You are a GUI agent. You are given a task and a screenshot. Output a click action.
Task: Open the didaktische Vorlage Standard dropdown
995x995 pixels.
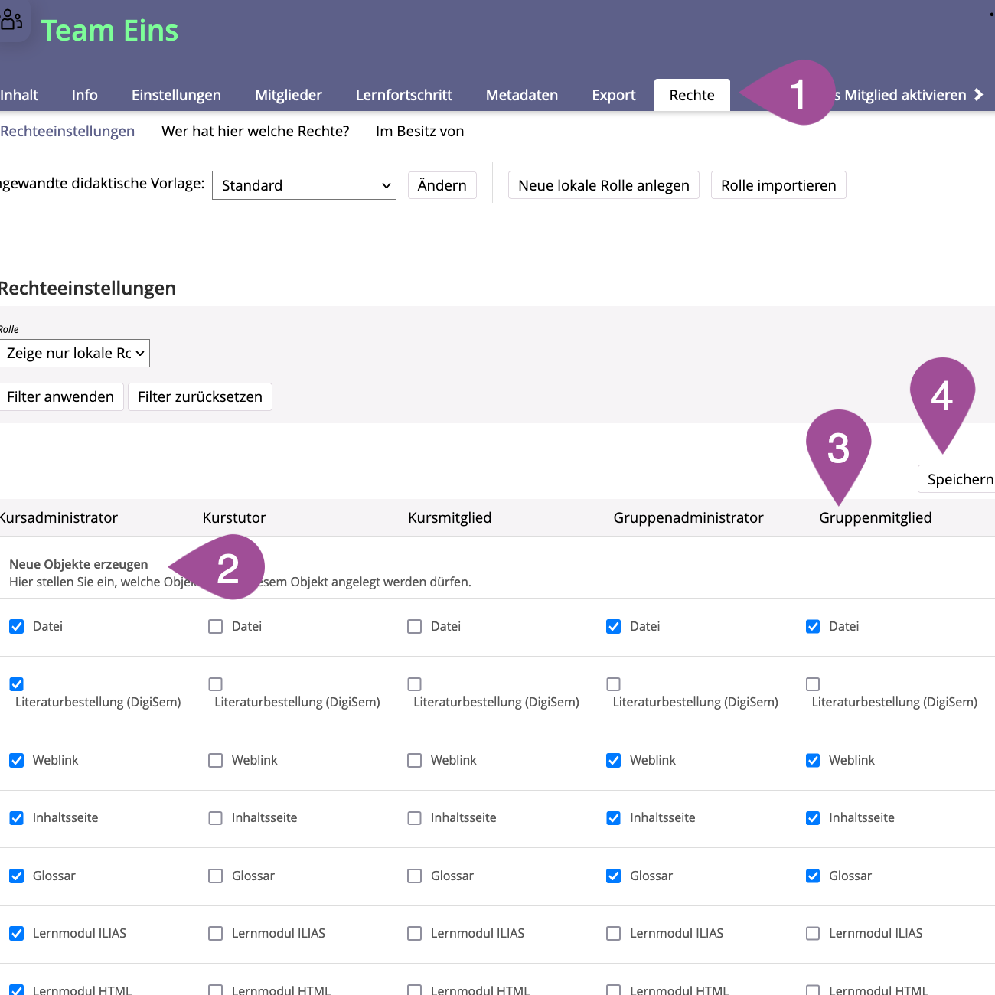[304, 185]
